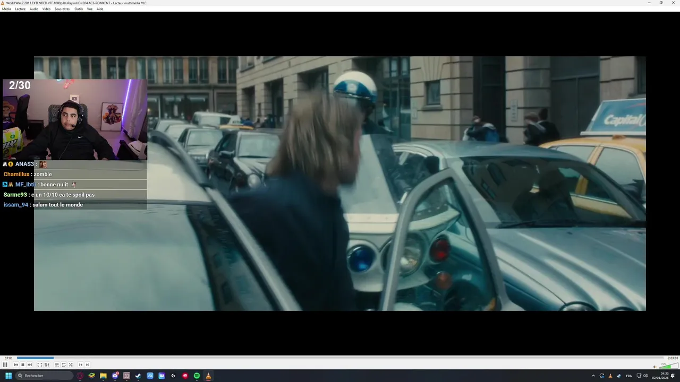Open the purple W taskbar app
Screen dimensions: 680x382
click(161, 376)
